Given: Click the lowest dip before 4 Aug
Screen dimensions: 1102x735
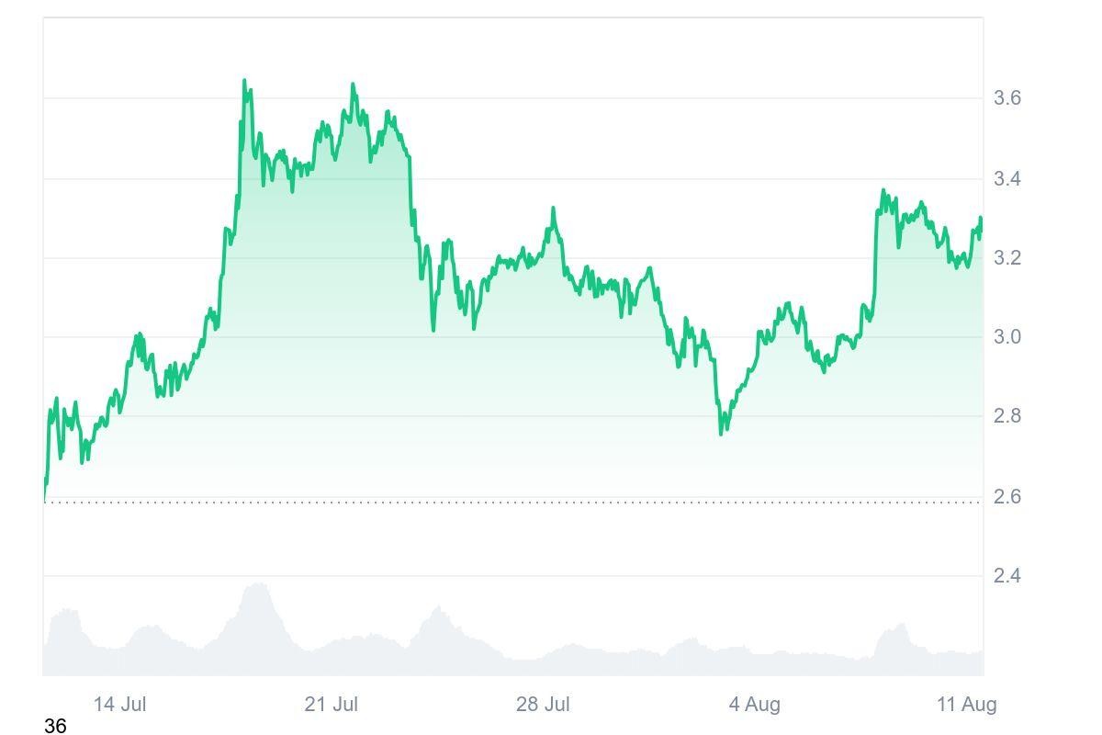Looking at the screenshot, I should (x=721, y=433).
